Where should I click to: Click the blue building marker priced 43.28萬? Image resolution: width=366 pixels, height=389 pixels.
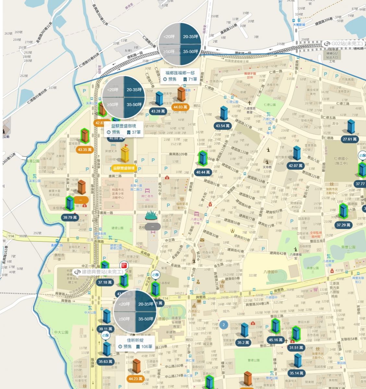tap(159, 99)
